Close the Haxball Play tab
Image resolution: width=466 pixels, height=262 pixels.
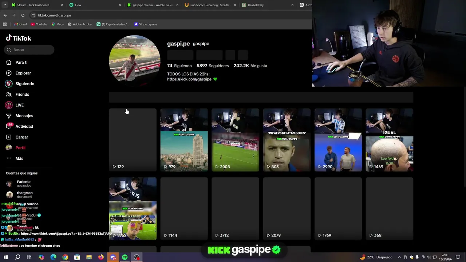click(292, 5)
